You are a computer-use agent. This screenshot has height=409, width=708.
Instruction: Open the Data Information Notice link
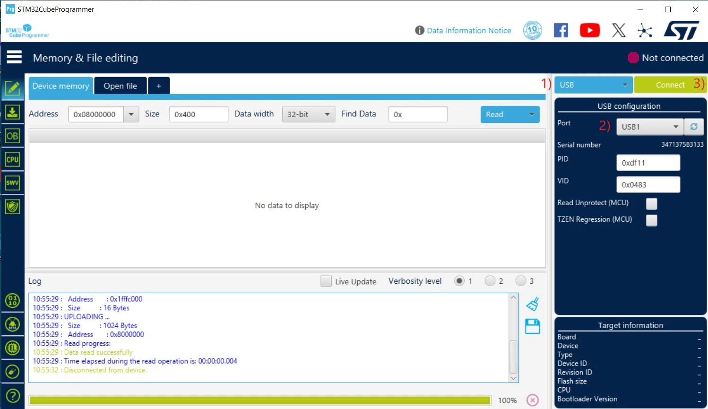point(468,30)
